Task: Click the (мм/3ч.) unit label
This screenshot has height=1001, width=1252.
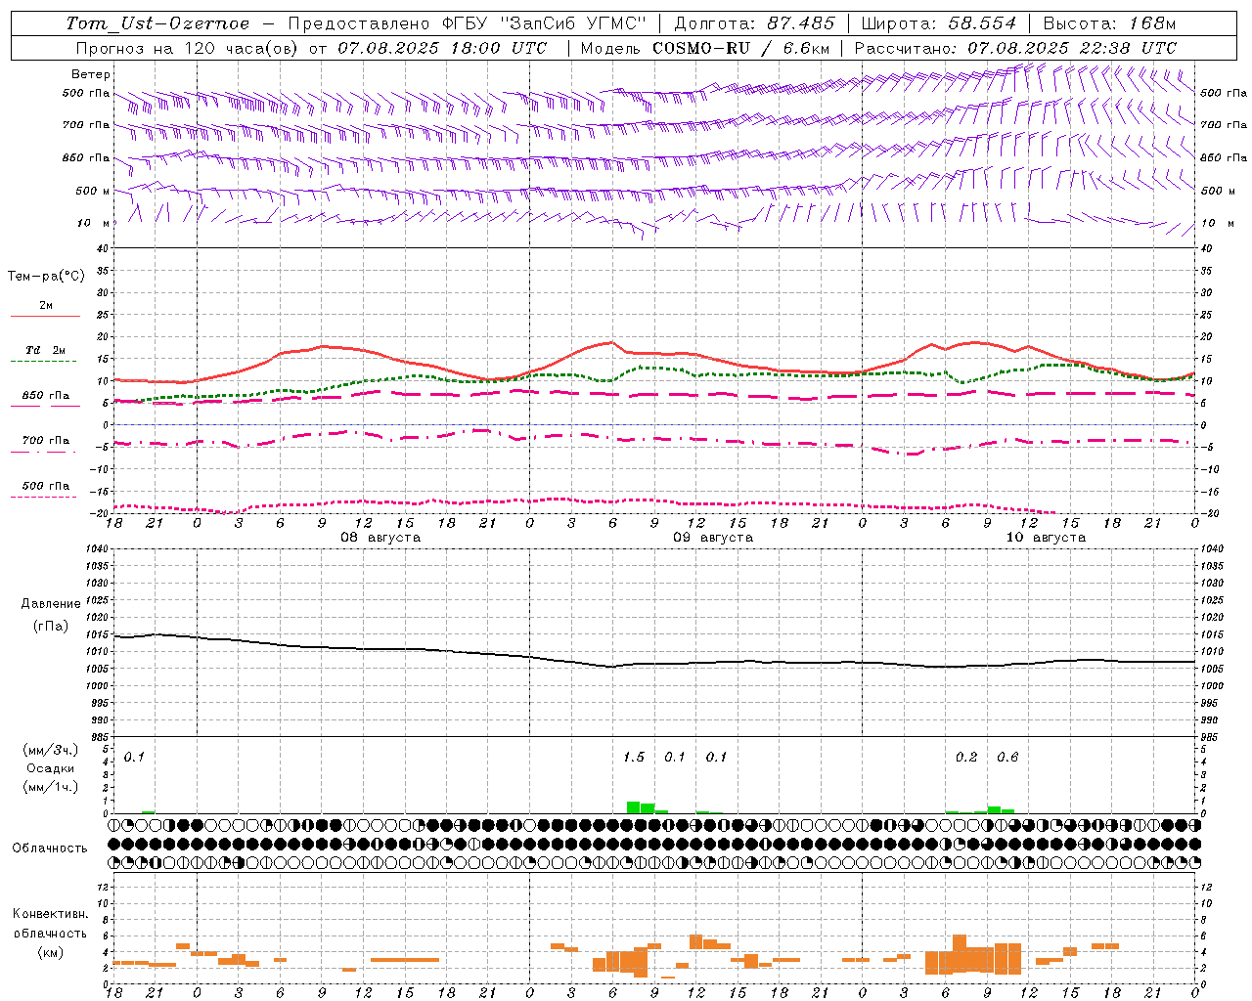Action: tap(51, 750)
